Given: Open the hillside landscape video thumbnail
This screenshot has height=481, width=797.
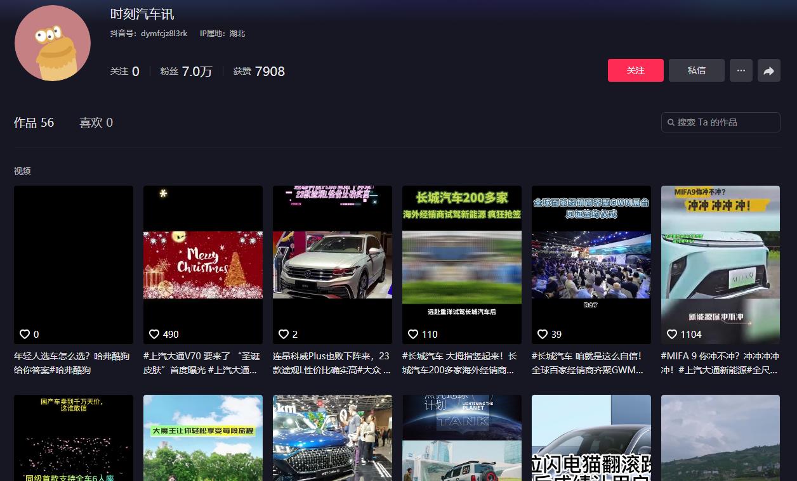Looking at the screenshot, I should (720, 438).
